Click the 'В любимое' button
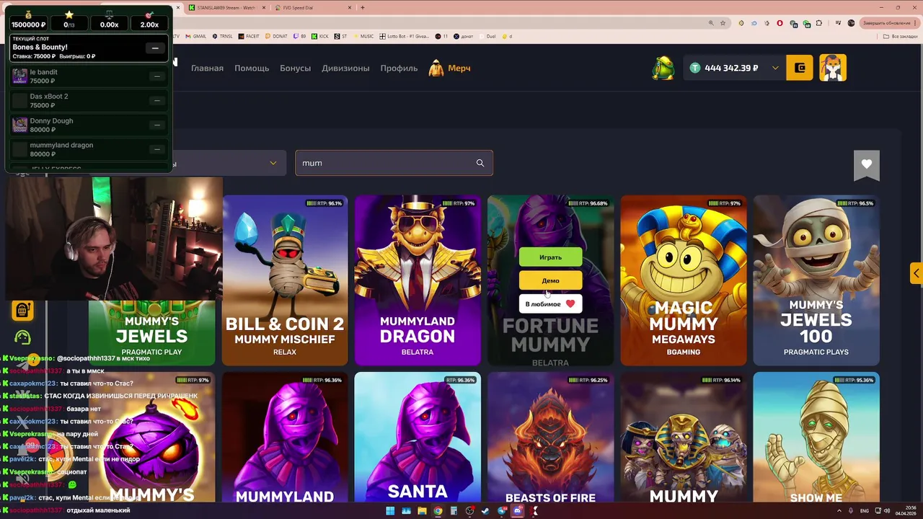The height and width of the screenshot is (519, 923). tap(550, 304)
